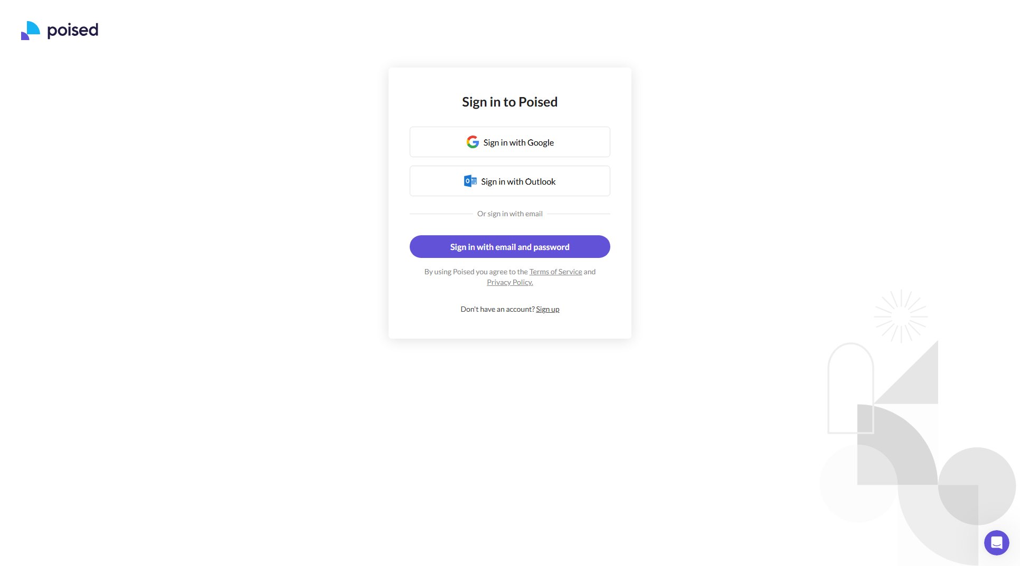Click the Sign in to Poised heading

click(x=509, y=102)
